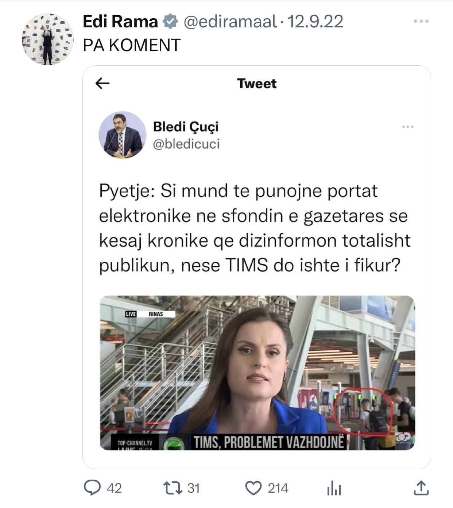Image resolution: width=453 pixels, height=508 pixels.
Task: Click the Tweet header title
Action: click(257, 84)
